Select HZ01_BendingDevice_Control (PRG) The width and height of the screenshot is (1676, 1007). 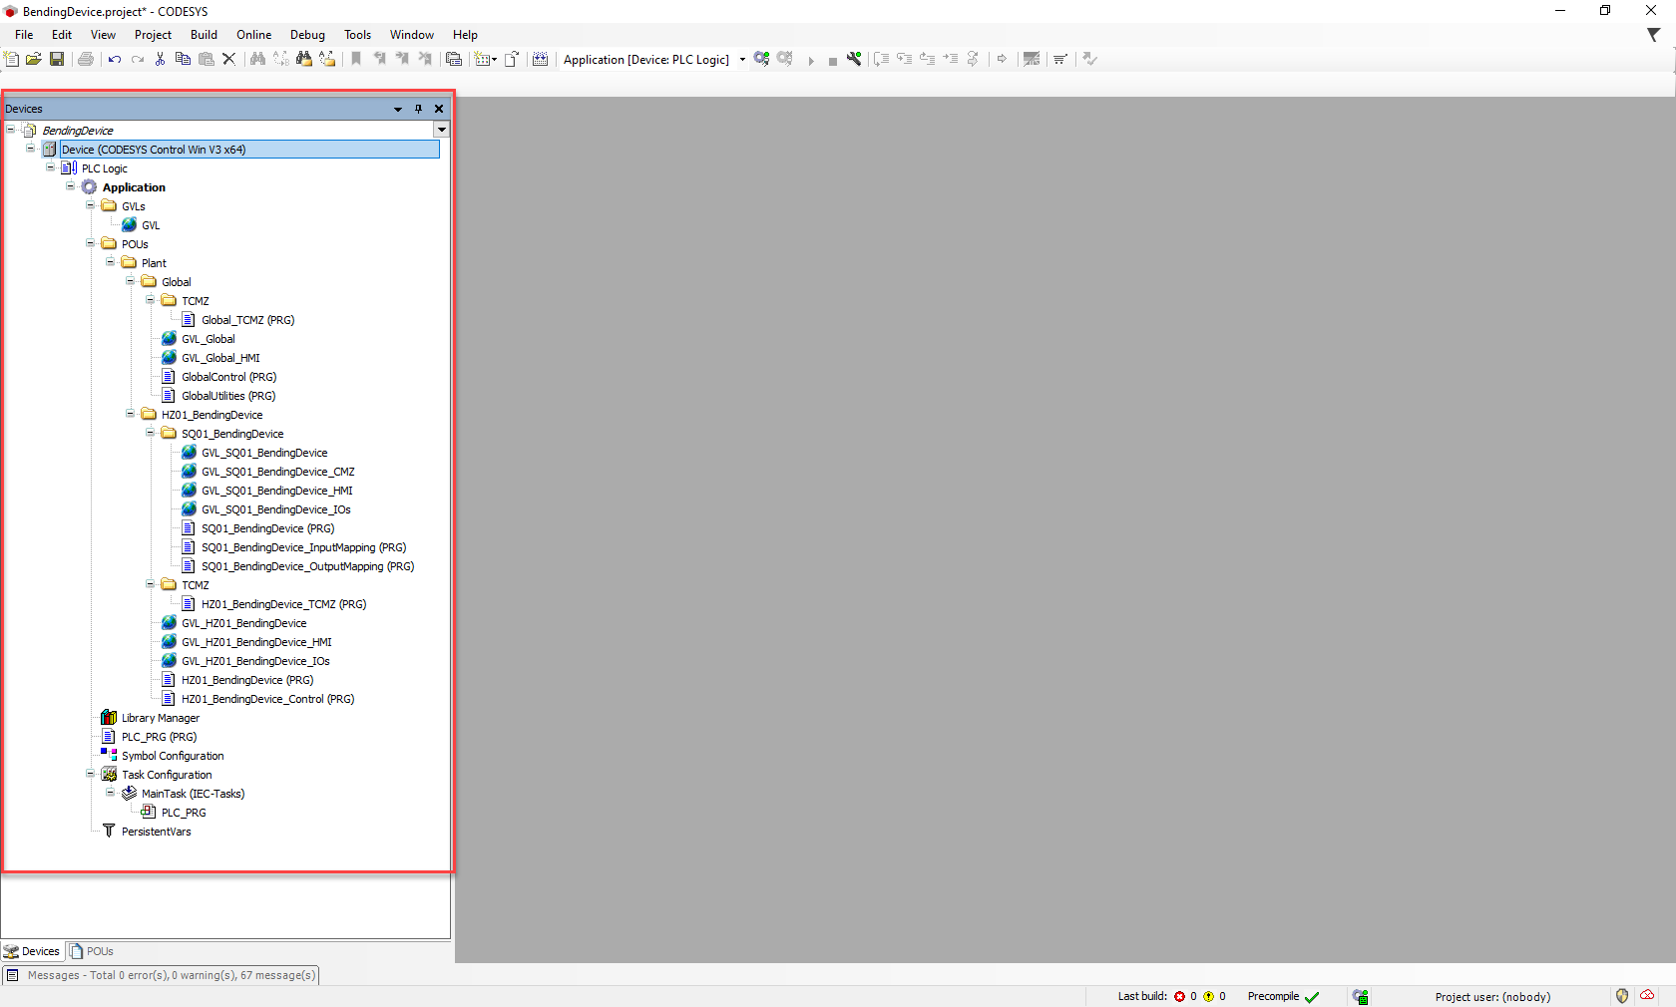[267, 699]
